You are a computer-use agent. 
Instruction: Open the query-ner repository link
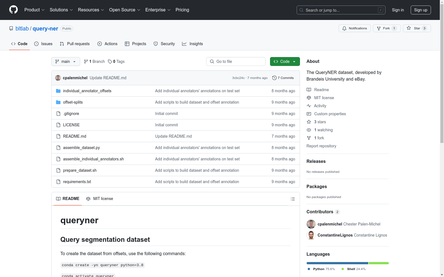(x=46, y=29)
